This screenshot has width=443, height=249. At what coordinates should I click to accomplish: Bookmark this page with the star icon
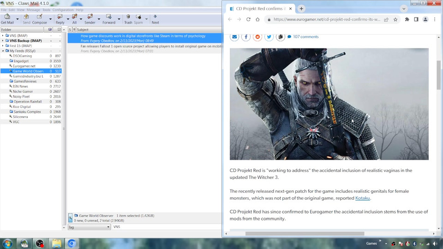click(395, 19)
